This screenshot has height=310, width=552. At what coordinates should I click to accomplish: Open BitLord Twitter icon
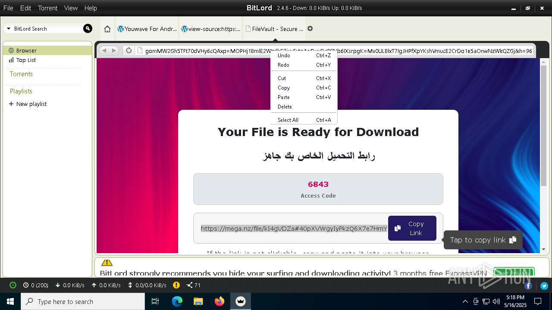click(544, 286)
